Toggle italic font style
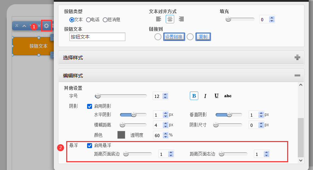Image resolution: width=313 pixels, height=170 pixels. click(x=205, y=96)
